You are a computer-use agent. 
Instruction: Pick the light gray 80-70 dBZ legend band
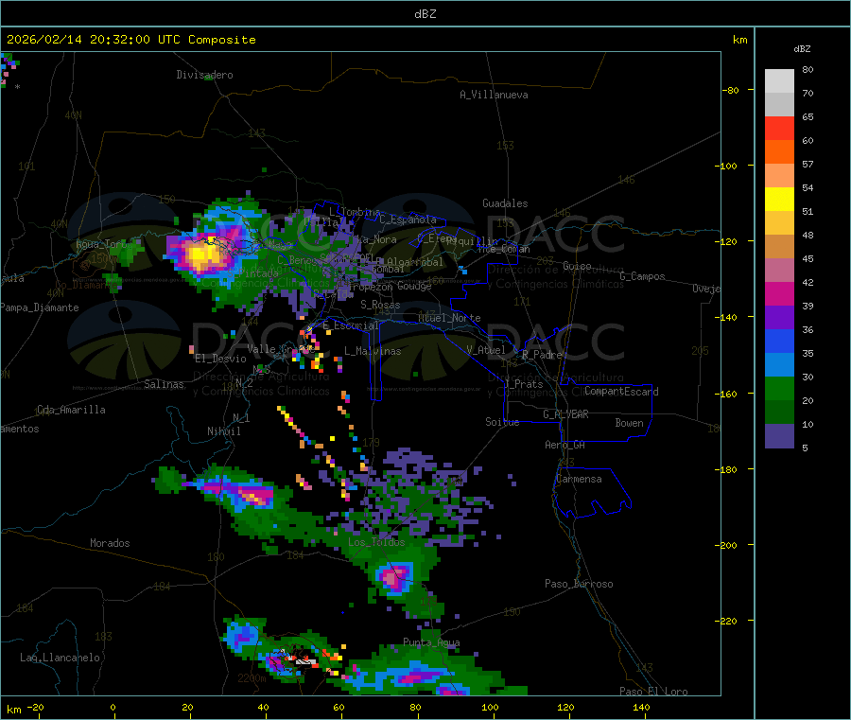tap(779, 81)
